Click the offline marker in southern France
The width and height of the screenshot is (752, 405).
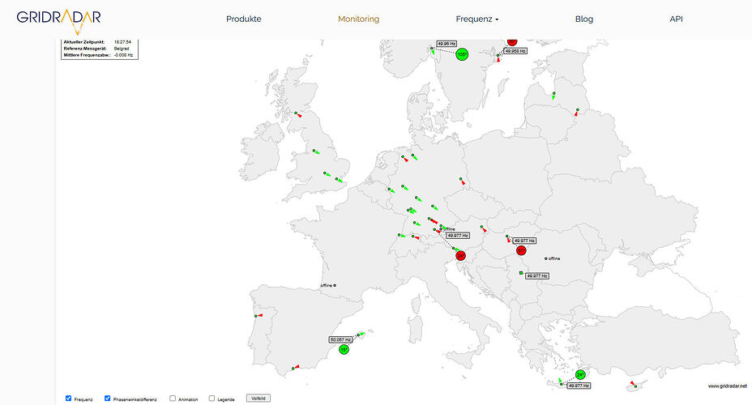[x=335, y=285]
